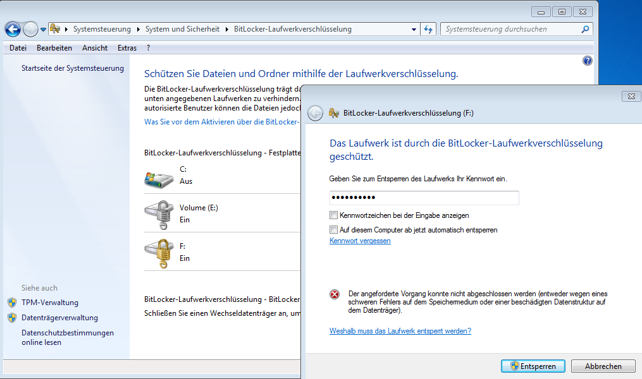Click the search magnifier icon
Viewport: 642px width, 379px height.
pos(586,29)
